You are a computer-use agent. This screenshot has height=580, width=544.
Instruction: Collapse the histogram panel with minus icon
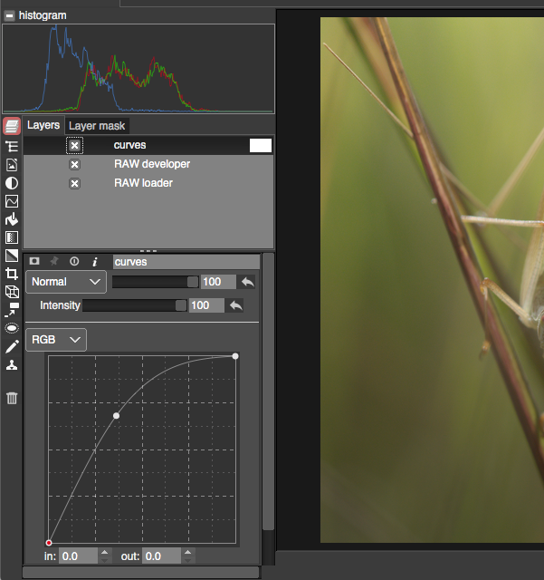[10, 16]
